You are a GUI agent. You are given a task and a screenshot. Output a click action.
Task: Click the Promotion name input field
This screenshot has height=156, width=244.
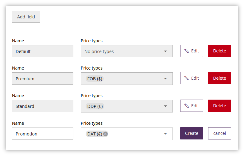point(43,134)
